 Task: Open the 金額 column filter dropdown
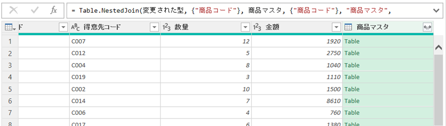pyautogui.click(x=336, y=27)
